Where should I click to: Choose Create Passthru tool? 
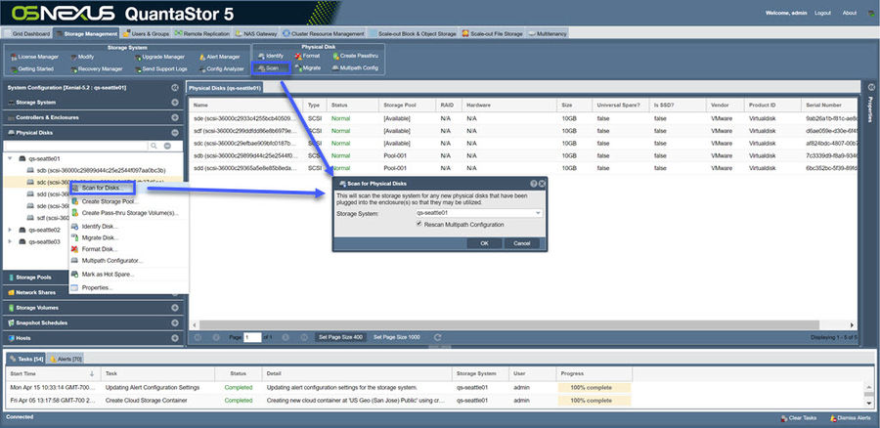click(355, 56)
